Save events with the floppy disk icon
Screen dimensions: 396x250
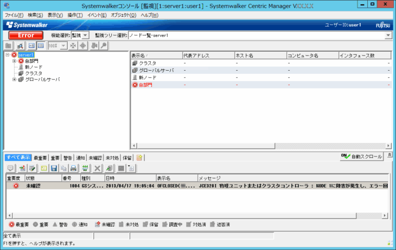(54, 168)
